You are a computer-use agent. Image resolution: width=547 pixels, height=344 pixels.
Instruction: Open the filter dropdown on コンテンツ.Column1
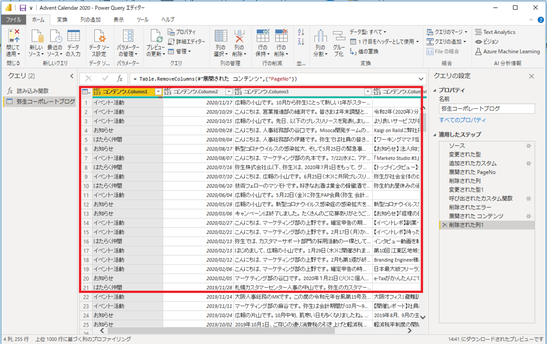tap(158, 91)
